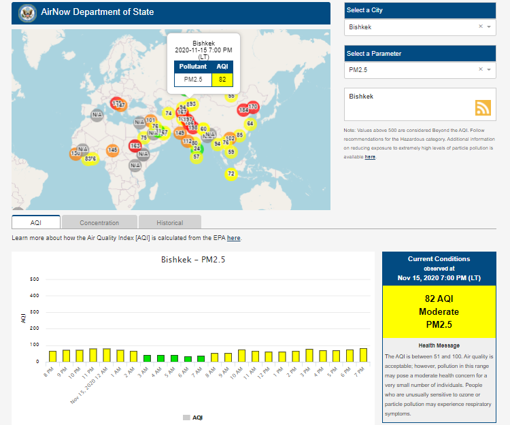The image size is (510, 425).
Task: Clear the selected city Bishkek
Action: 481,27
